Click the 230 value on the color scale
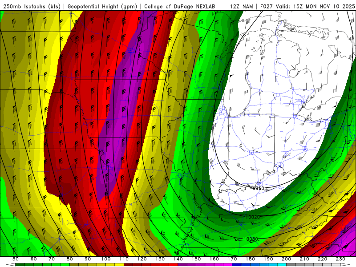The image size is (356, 267). coord(340,259)
